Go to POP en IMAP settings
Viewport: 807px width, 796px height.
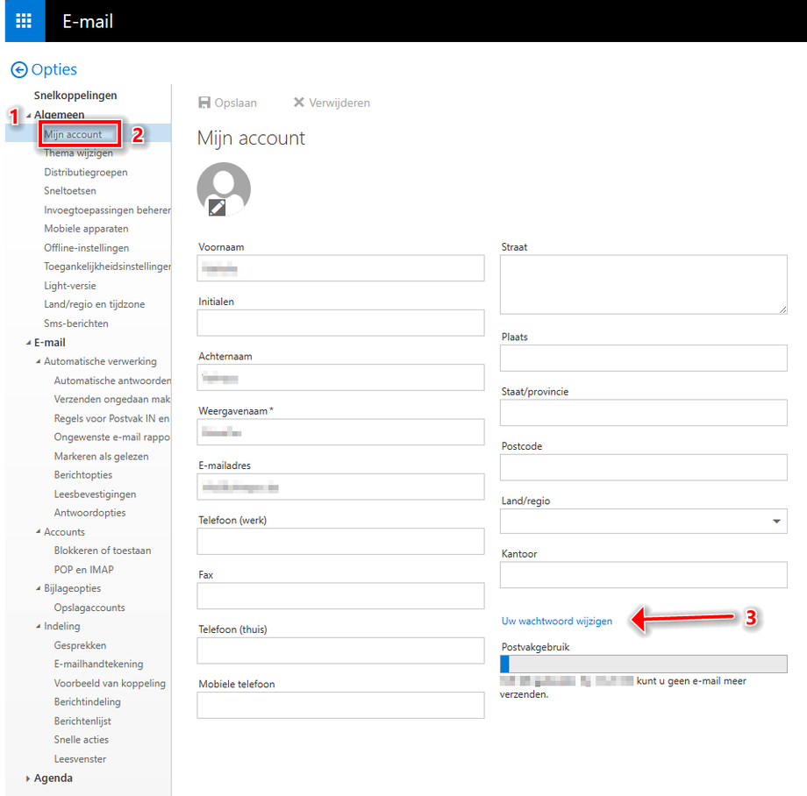tap(83, 570)
